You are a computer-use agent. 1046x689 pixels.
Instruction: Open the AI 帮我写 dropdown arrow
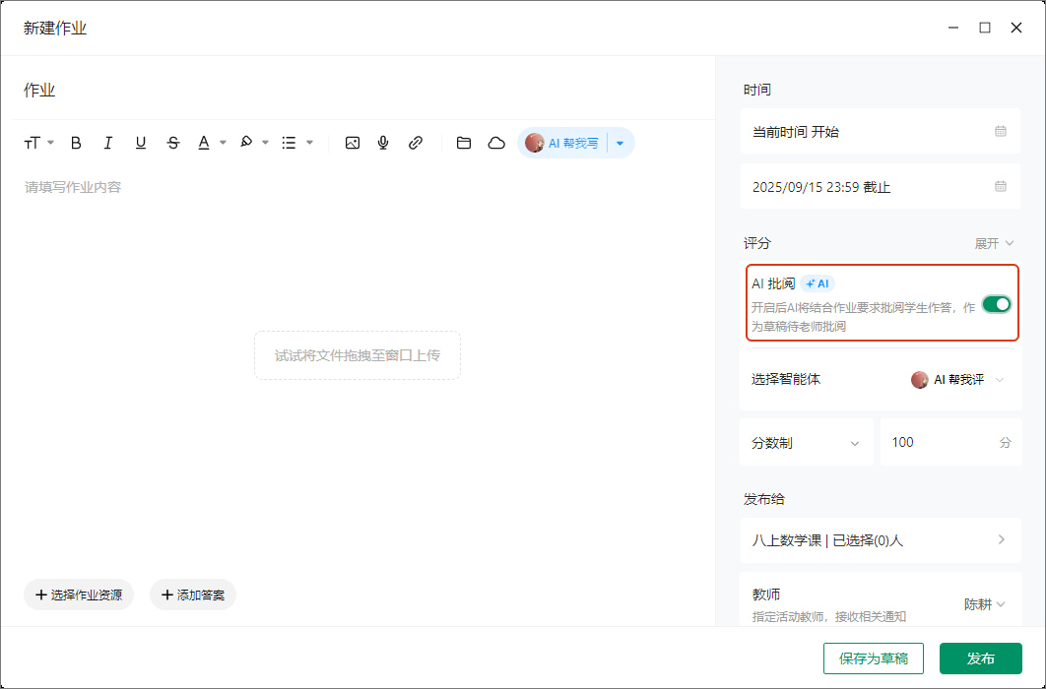tap(620, 144)
